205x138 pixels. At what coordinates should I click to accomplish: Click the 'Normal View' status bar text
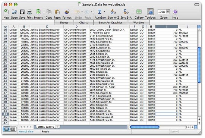[x=26, y=131]
